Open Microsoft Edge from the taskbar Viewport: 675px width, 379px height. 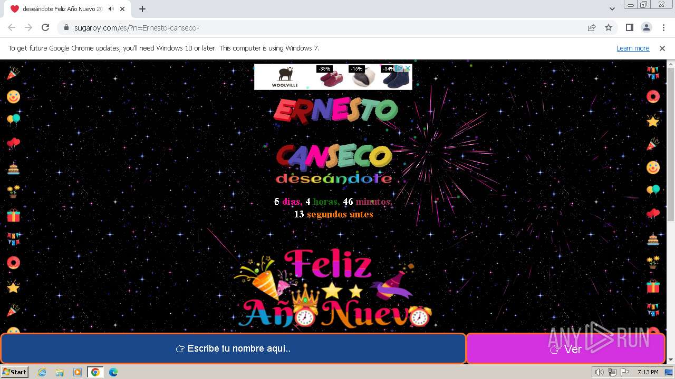click(x=113, y=372)
